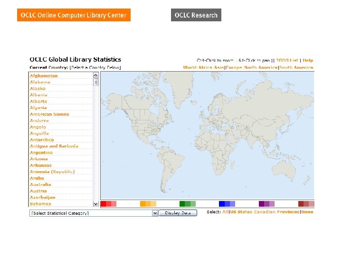
Task: Select Algeria in the country list
Action: coord(38,108)
